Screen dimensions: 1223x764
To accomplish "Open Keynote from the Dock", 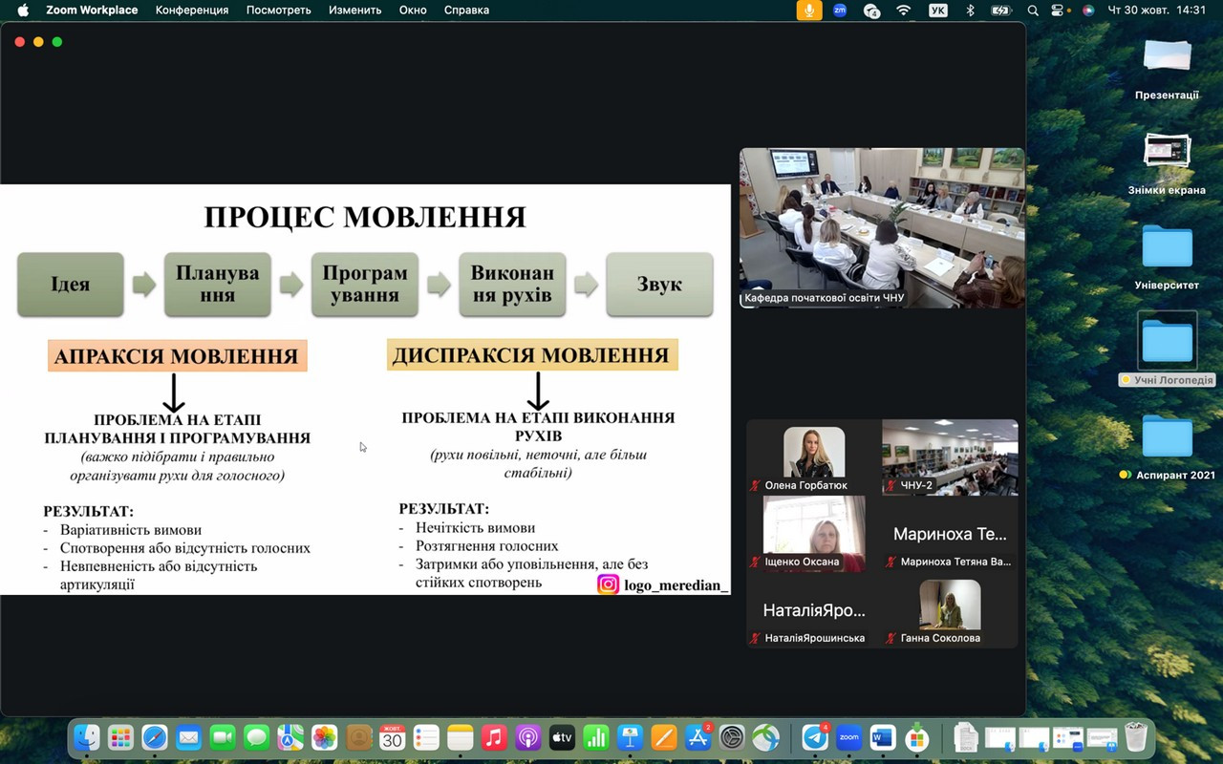I will [x=630, y=737].
